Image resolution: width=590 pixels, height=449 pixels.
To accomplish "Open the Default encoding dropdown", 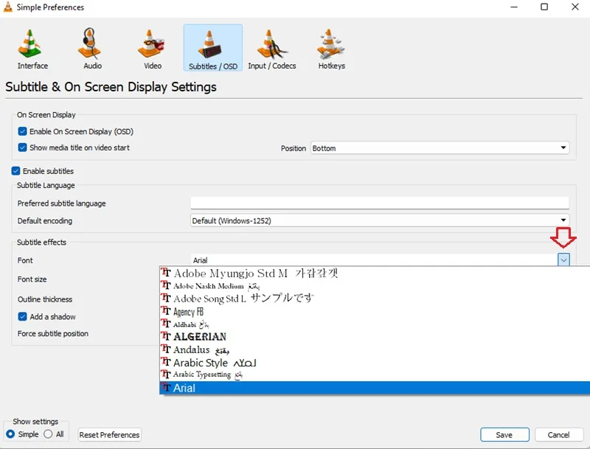I will [380, 220].
